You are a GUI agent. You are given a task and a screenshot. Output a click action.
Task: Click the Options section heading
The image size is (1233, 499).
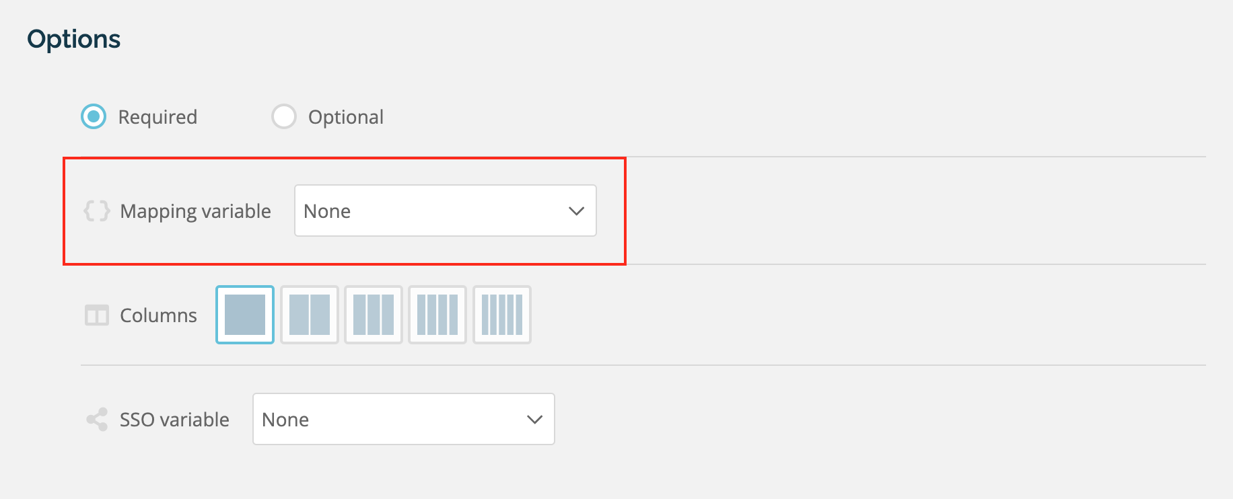74,40
